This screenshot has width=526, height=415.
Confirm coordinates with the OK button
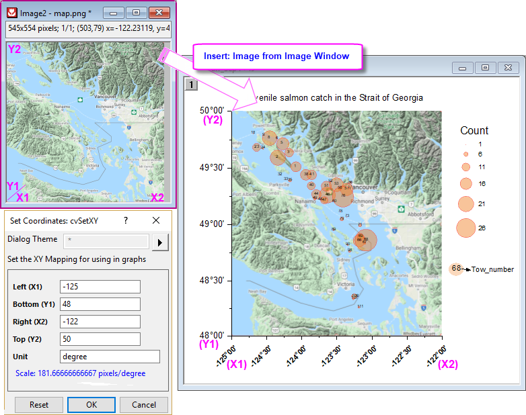pos(91,405)
